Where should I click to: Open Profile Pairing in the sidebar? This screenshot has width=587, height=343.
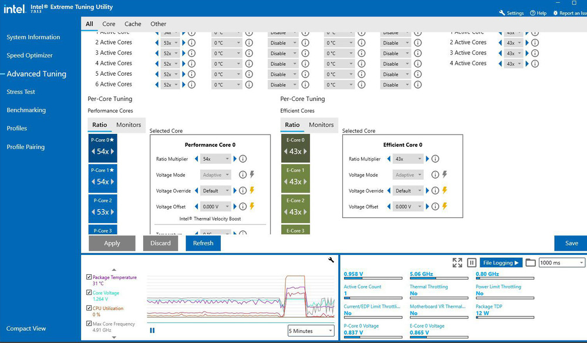(25, 147)
